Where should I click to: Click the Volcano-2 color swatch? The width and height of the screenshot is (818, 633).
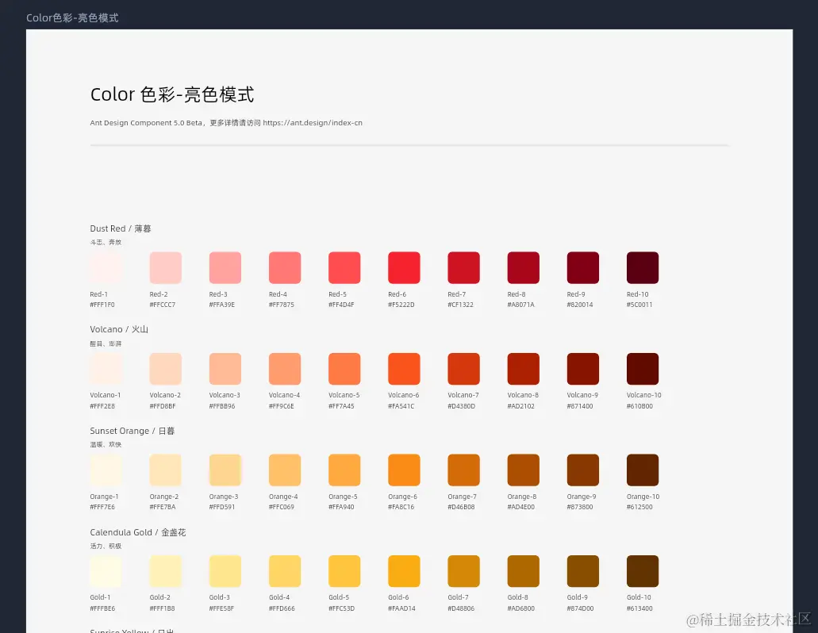click(165, 369)
